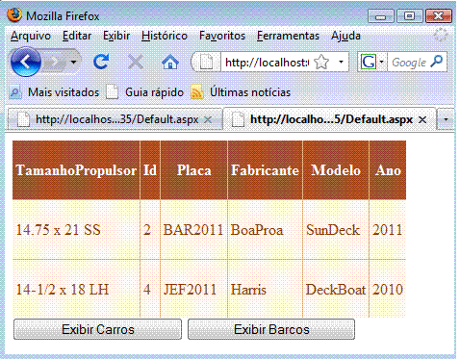Open the Histórico menu
460x359 pixels.
(165, 36)
